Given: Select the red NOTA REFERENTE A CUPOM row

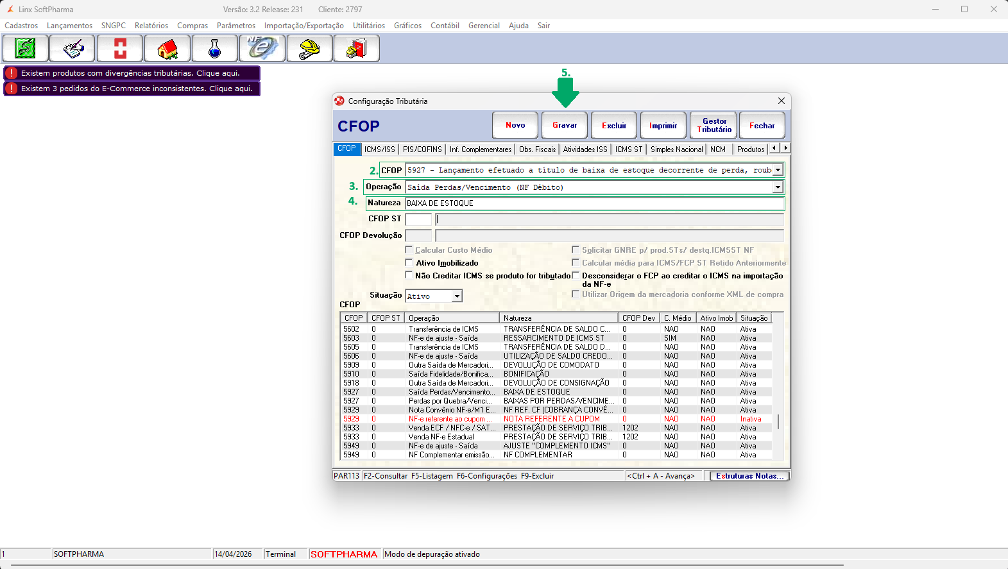Looking at the screenshot, I should pyautogui.click(x=556, y=419).
